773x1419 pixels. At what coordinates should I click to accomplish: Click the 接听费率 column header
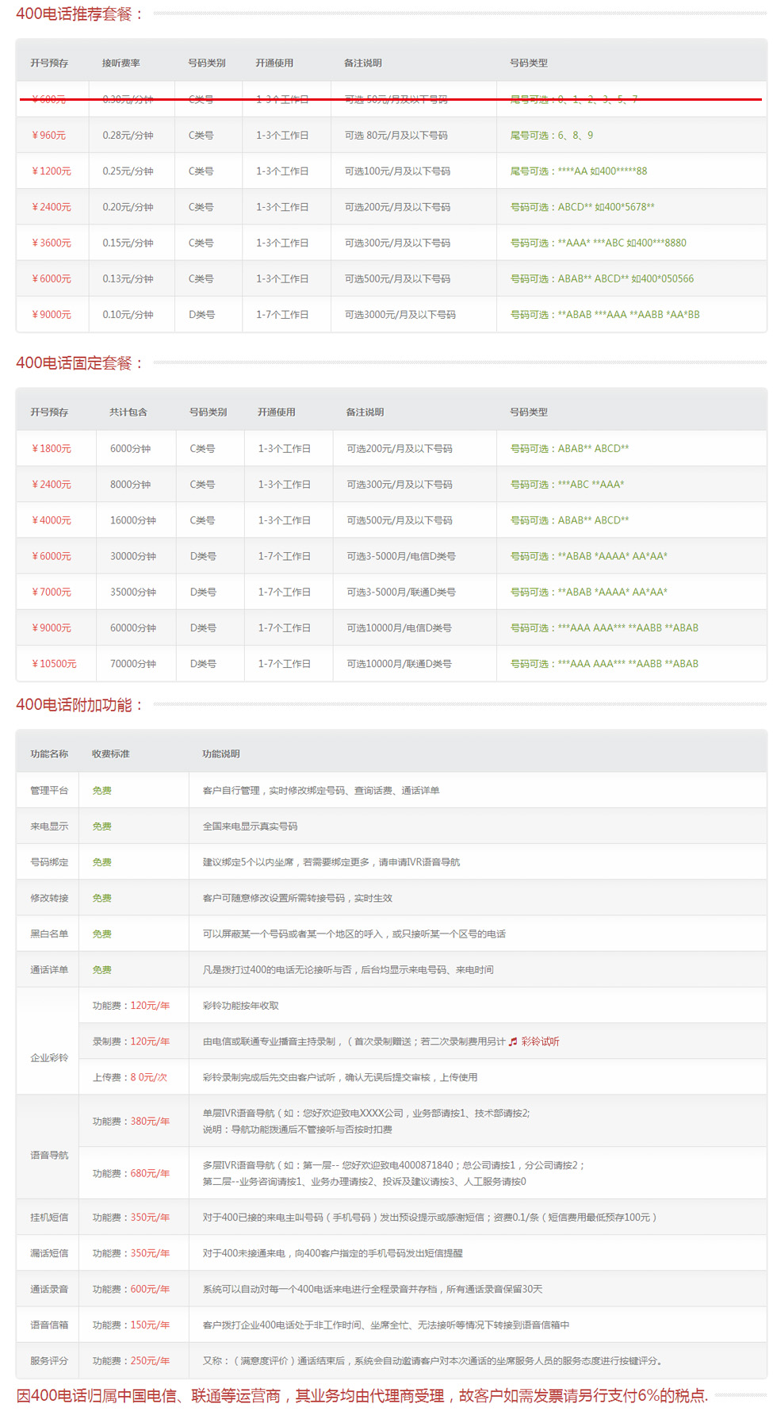121,63
